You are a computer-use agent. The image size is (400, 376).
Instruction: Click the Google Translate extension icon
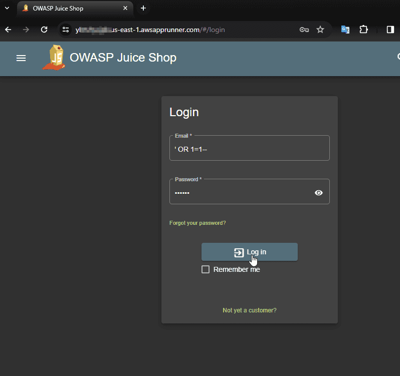tap(345, 30)
